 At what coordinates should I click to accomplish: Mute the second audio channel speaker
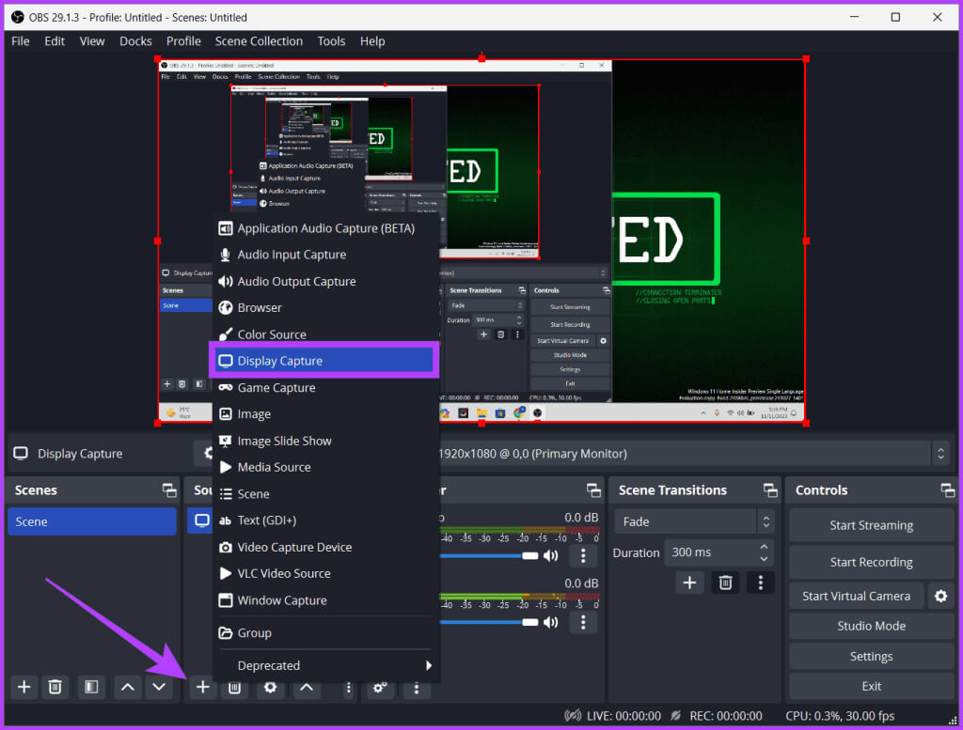[551, 622]
